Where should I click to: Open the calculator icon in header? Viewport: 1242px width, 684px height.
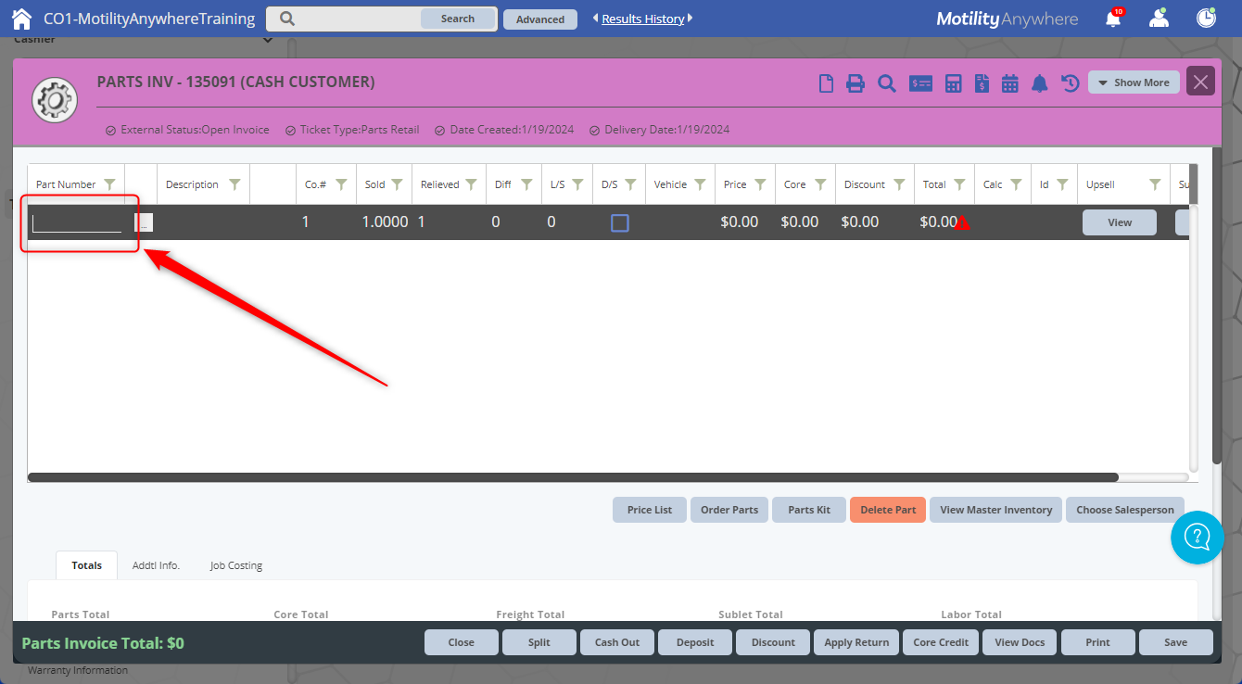pyautogui.click(x=953, y=83)
